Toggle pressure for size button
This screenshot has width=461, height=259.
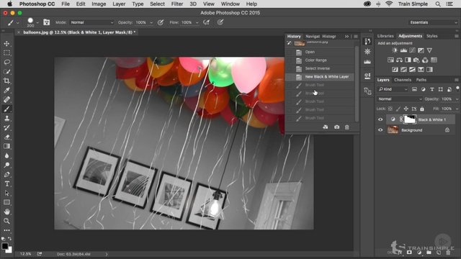click(220, 22)
